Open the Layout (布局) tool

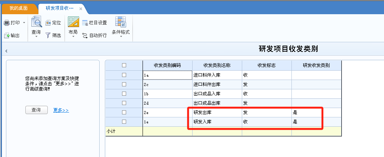[73, 22]
